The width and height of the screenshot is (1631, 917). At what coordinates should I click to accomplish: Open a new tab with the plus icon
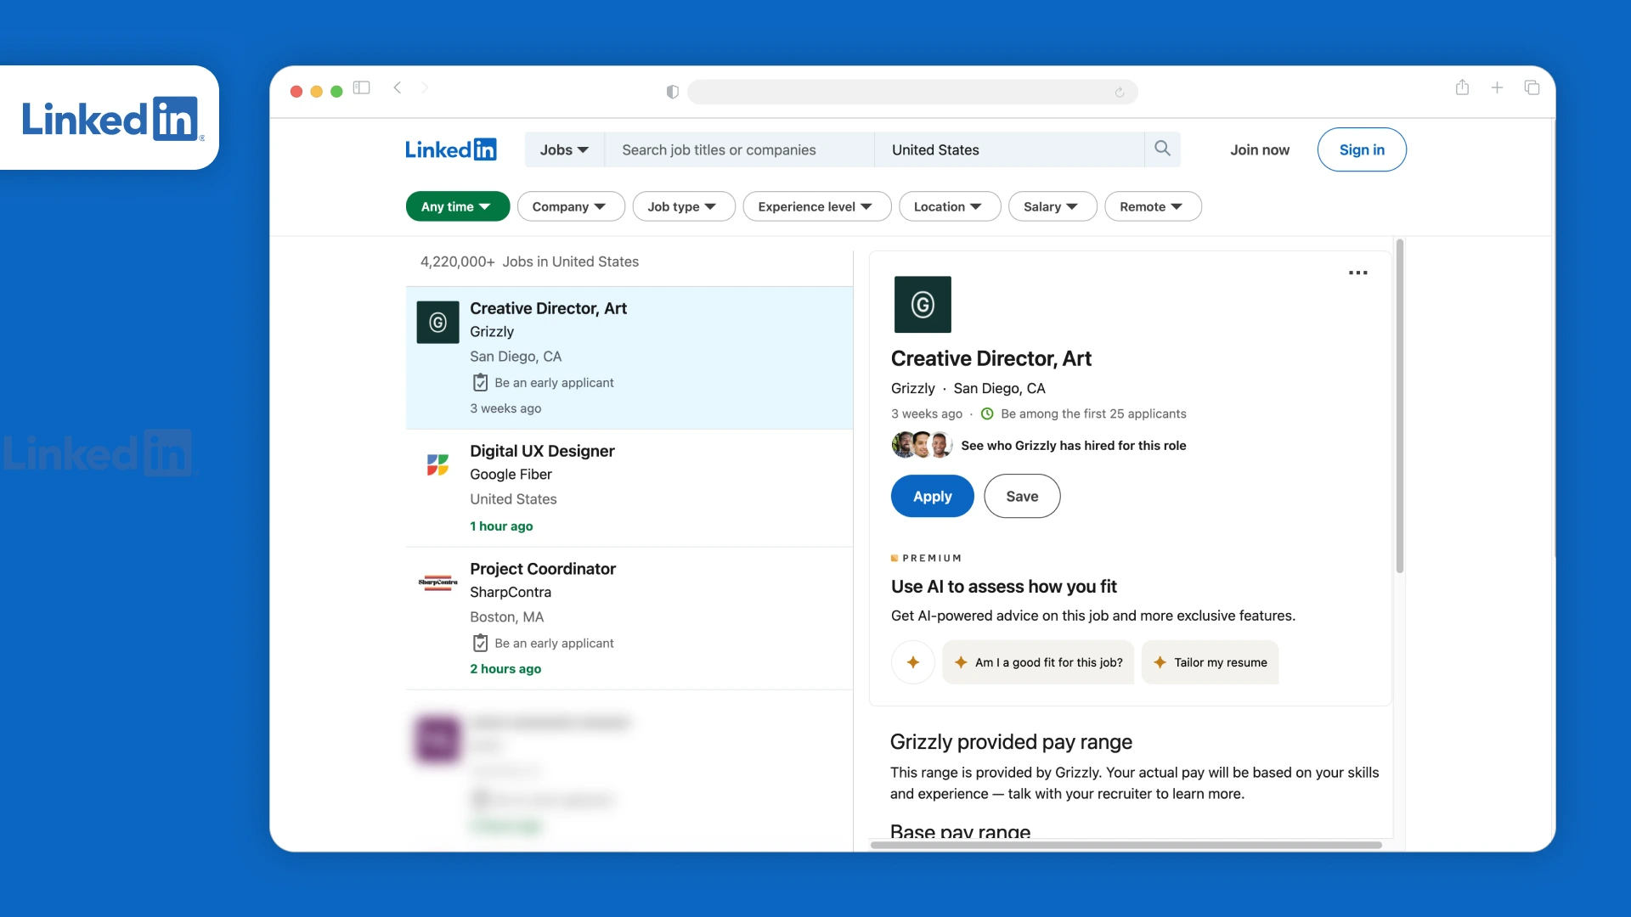pos(1497,87)
